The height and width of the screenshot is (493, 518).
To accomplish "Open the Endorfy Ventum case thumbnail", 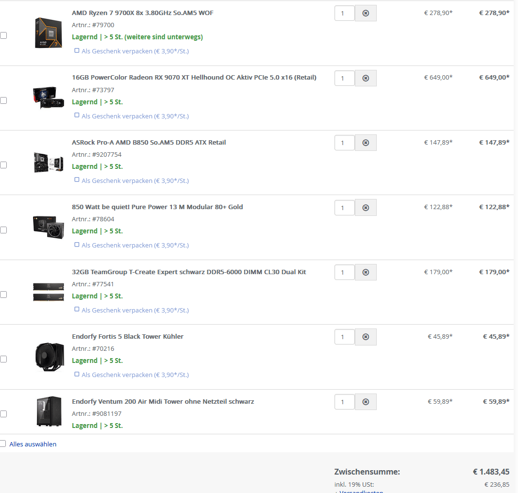I will [x=49, y=411].
